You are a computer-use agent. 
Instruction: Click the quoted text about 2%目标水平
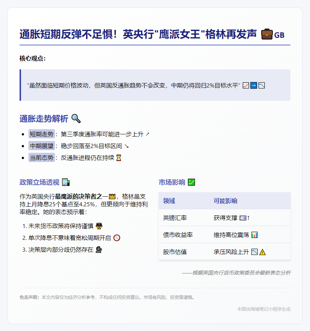134,86
